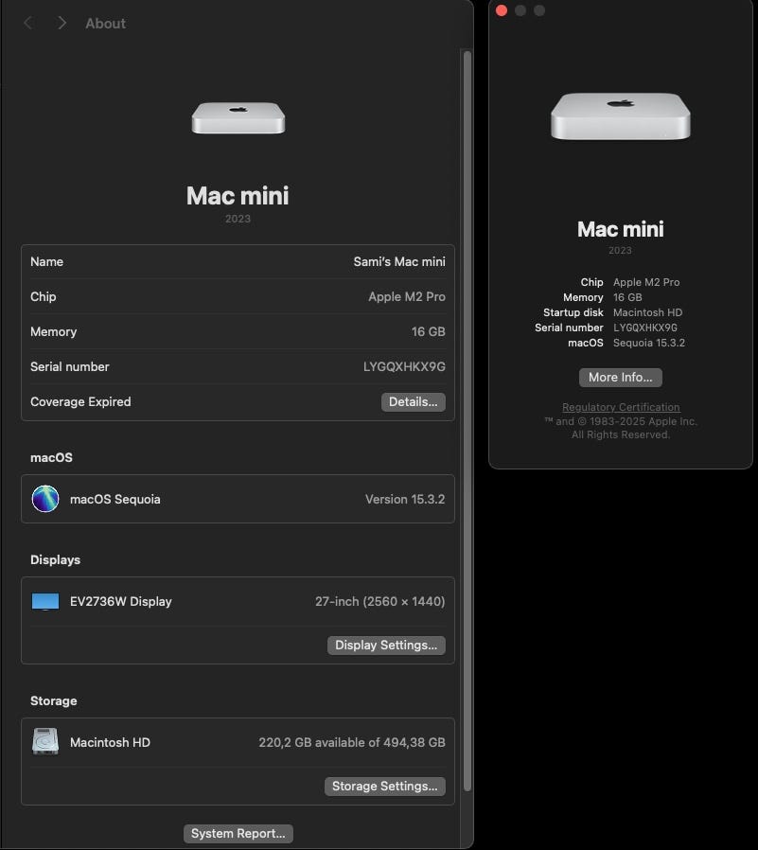Image resolution: width=758 pixels, height=850 pixels.
Task: Click EV2736W Display name
Action: [x=121, y=602]
